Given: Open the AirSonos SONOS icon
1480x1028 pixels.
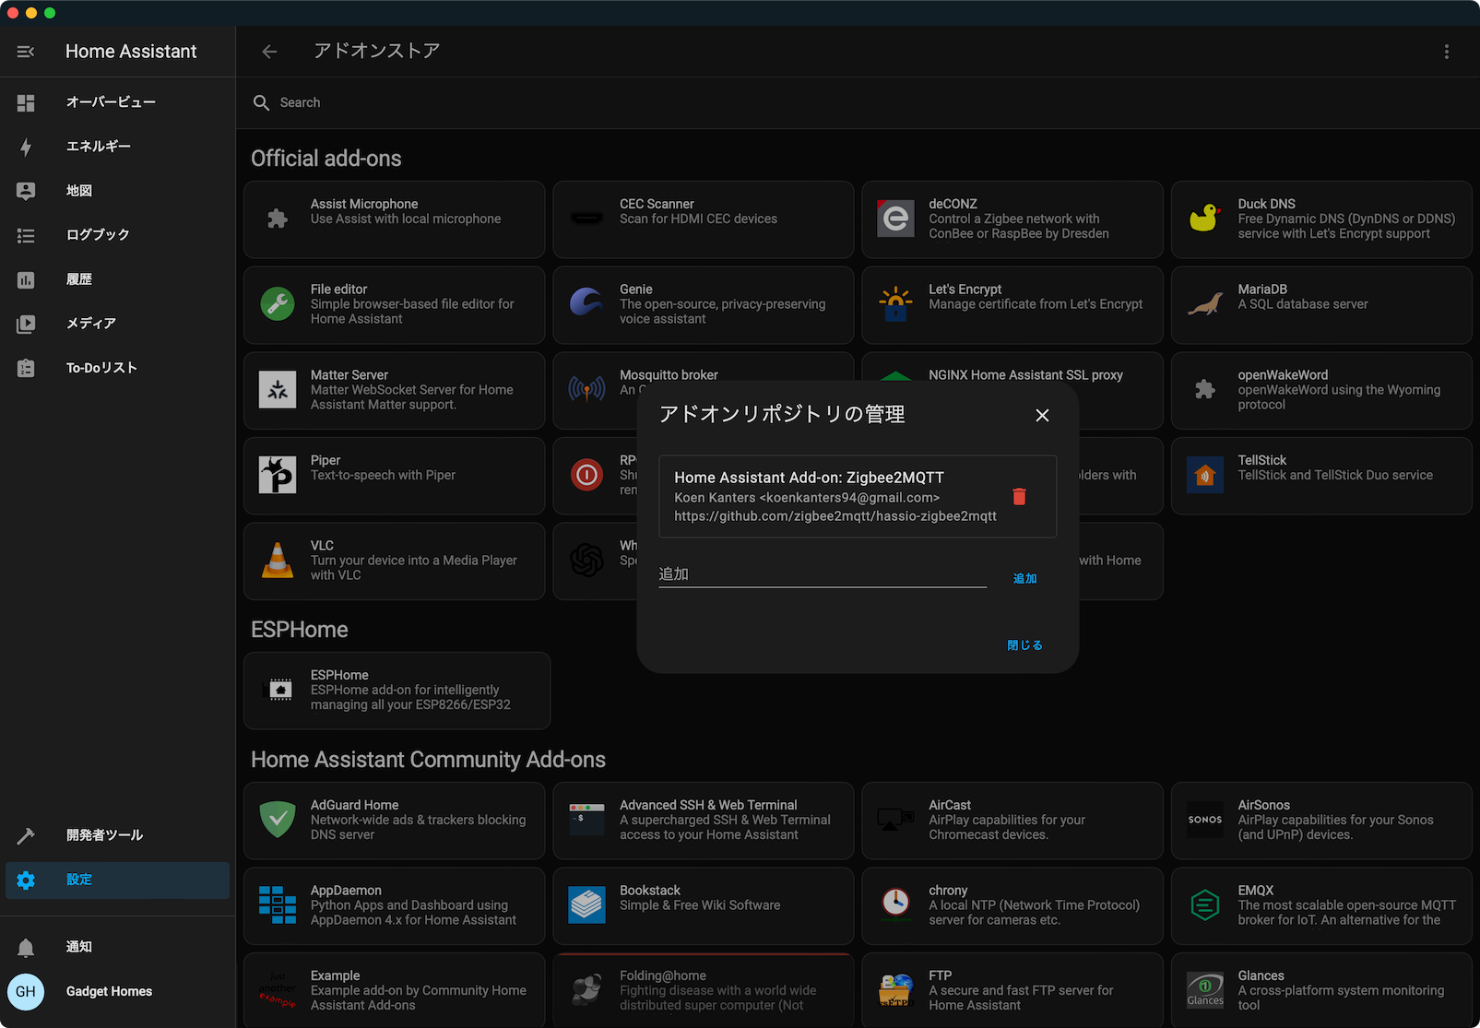Looking at the screenshot, I should (1204, 820).
